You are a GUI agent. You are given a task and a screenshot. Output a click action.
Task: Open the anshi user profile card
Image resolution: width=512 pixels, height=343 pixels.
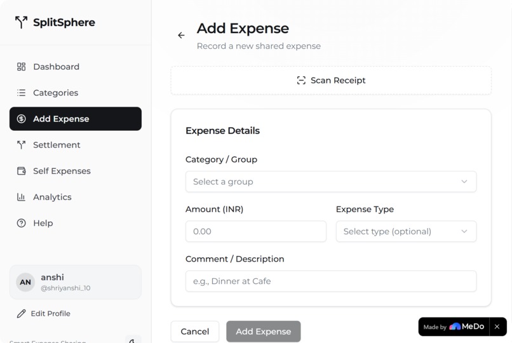[76, 282]
